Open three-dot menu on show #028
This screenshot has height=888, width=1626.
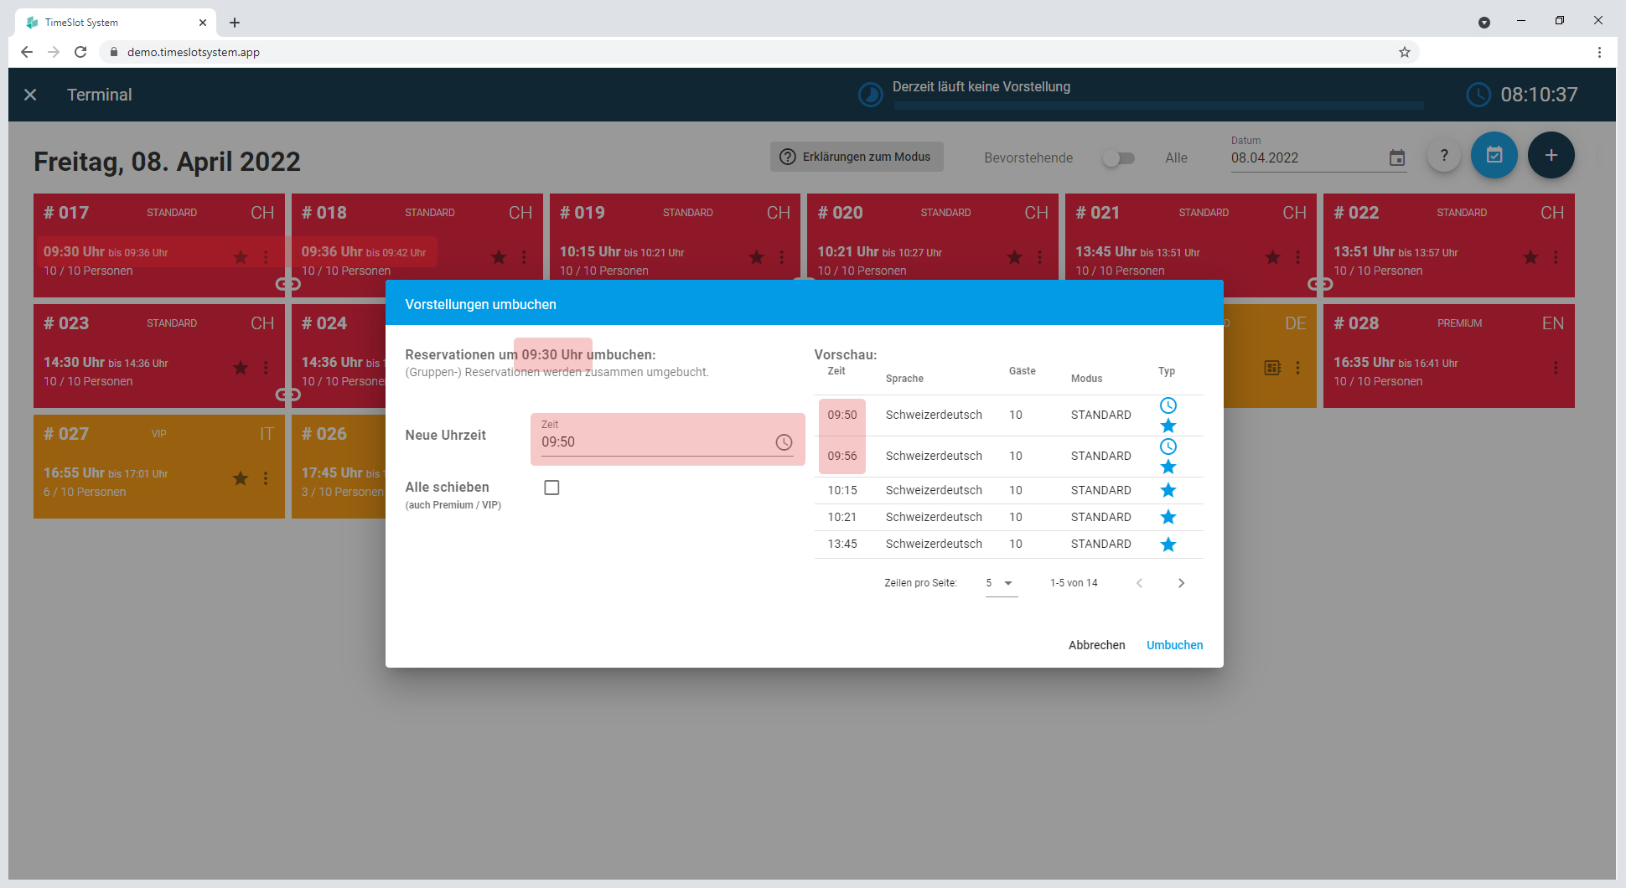tap(1556, 368)
